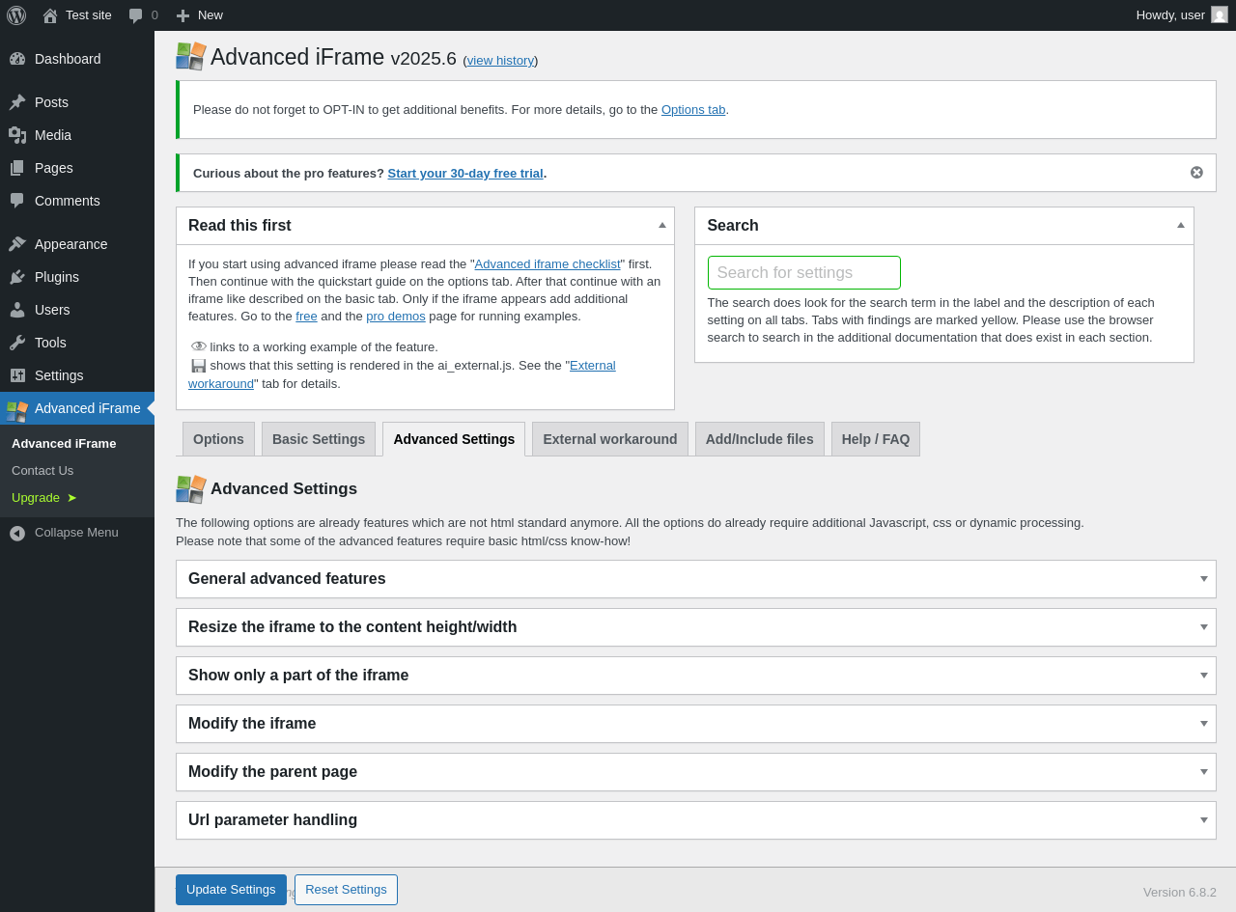Click the floppy disk ai_external.js icon
1236x912 pixels.
[199, 366]
